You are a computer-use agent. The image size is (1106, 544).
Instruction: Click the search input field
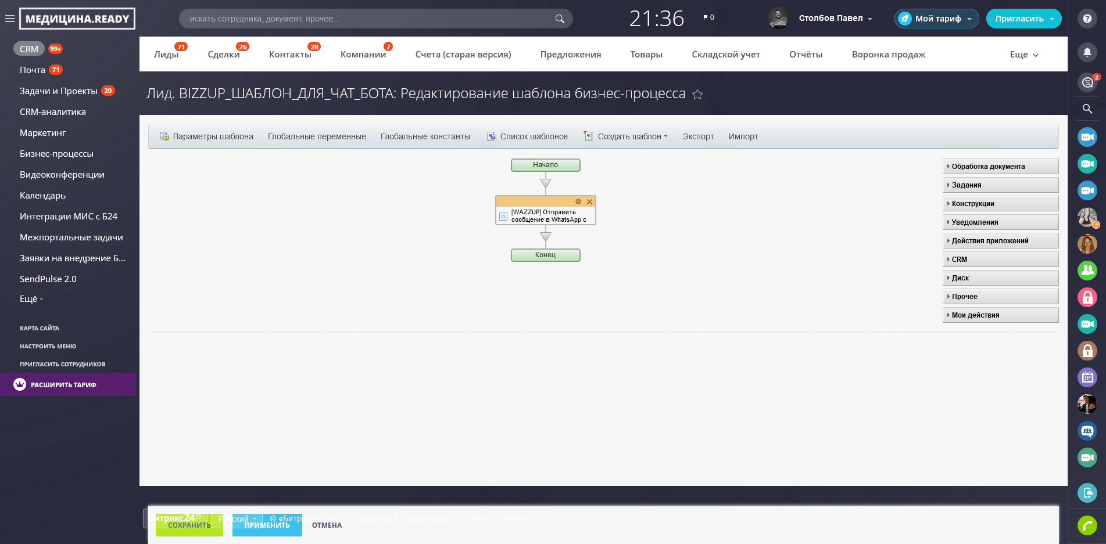pyautogui.click(x=369, y=19)
